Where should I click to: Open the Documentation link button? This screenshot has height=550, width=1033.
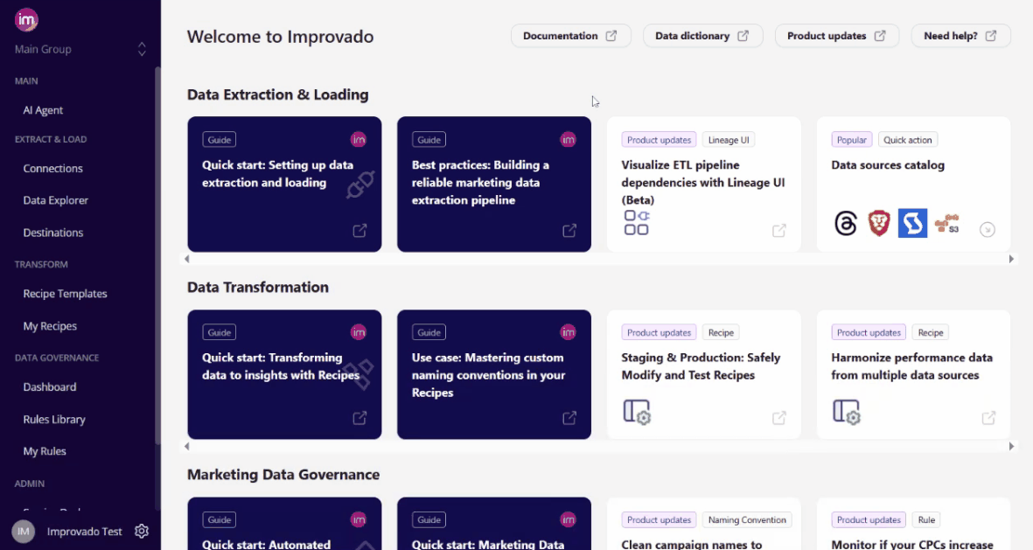click(570, 36)
